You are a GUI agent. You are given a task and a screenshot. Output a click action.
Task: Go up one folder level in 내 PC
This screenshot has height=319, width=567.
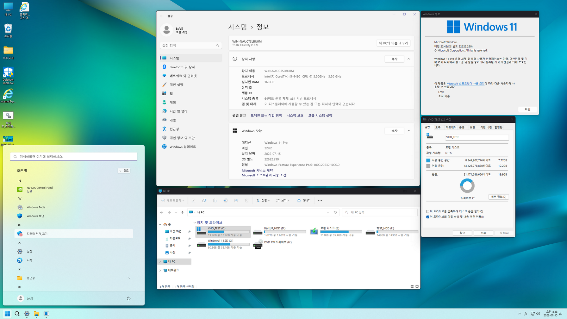pyautogui.click(x=182, y=212)
